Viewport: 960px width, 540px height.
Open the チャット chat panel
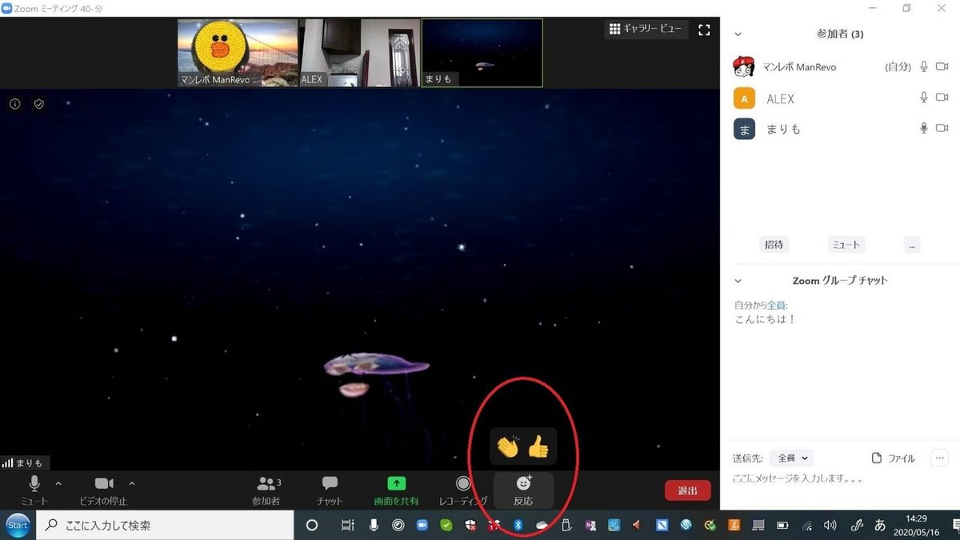(330, 490)
